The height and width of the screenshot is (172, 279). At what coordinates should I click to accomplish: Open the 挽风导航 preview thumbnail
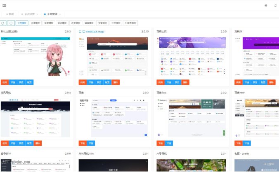pos(35,118)
